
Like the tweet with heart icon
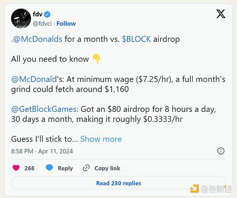point(16,168)
